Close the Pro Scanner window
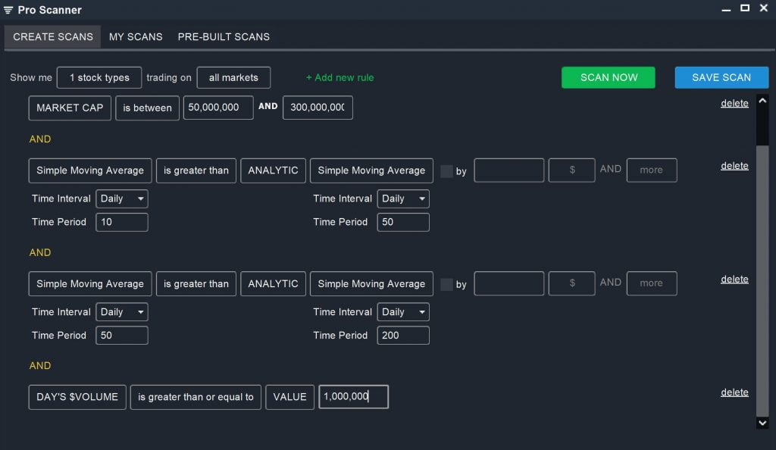Screen dimensions: 776x450 [763, 8]
